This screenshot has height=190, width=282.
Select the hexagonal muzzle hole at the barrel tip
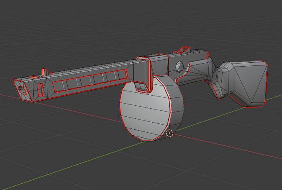pyautogui.click(x=22, y=90)
